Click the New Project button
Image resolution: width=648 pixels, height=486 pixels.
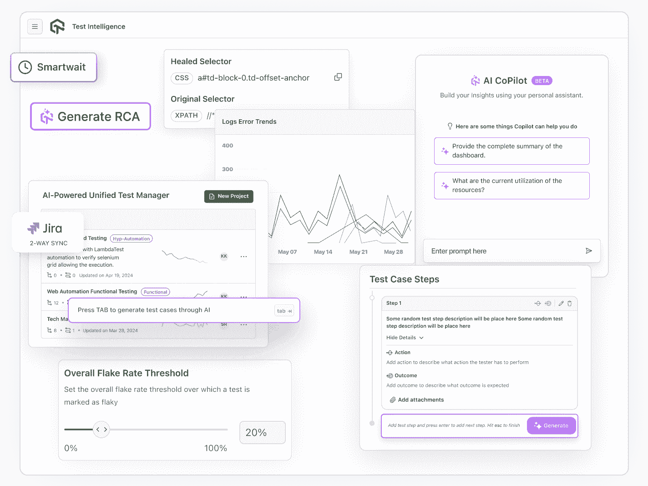(228, 196)
